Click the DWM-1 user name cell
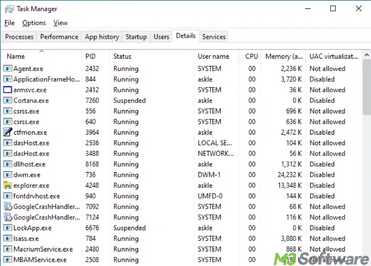Viewport: 371px width, 266px height. (x=209, y=175)
